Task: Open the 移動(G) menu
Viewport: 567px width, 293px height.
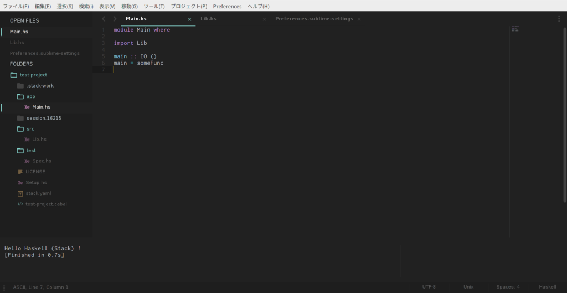Action: [x=130, y=7]
